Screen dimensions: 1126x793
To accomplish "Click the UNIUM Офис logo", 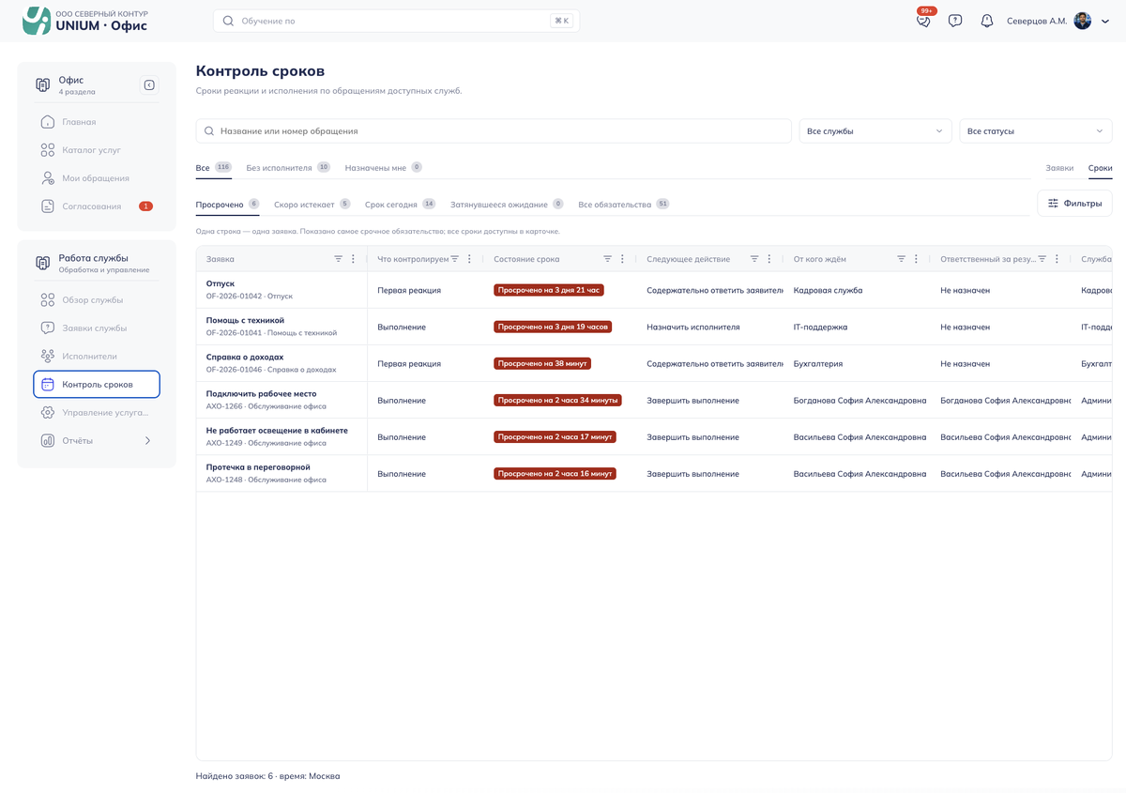I will 85,21.
